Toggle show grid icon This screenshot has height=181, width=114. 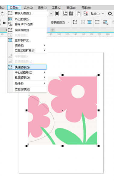pos(71,14)
